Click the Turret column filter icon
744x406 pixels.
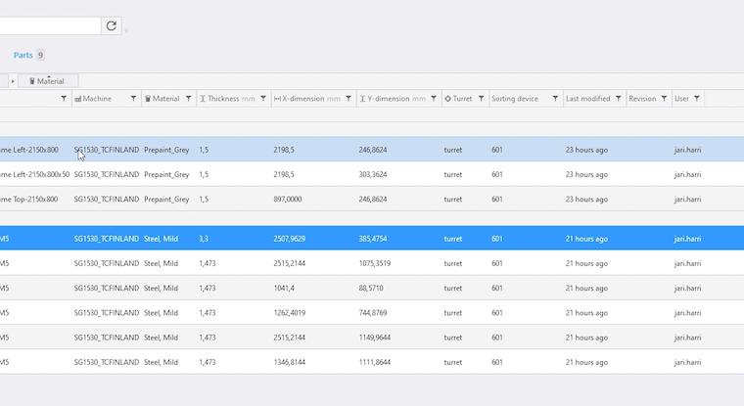[x=480, y=99]
